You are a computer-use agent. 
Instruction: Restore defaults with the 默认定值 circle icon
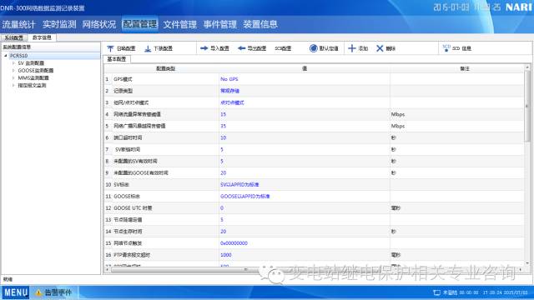314,48
